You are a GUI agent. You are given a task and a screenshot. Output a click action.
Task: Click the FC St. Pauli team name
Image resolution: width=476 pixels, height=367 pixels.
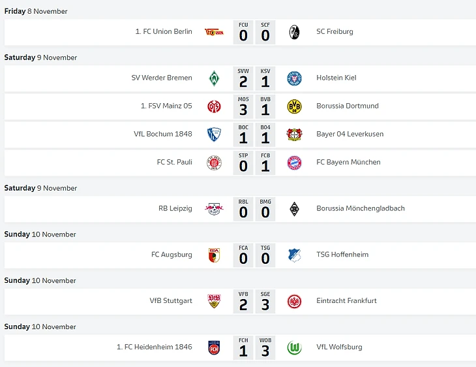point(174,162)
